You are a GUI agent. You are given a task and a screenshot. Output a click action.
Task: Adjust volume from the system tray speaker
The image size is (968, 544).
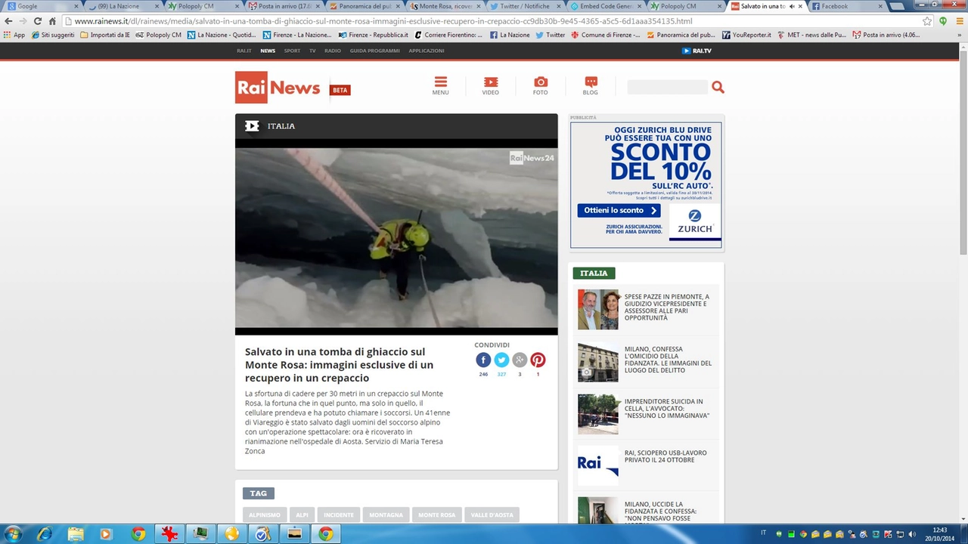point(912,533)
